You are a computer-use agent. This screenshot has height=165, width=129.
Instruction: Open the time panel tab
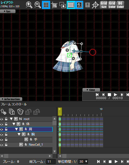tap(91, 90)
